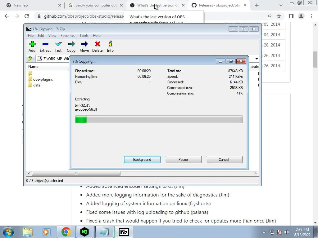Viewport: 318px width, 238px height.
Task: Click Chrome forward navigation arrow
Action: (x=17, y=16)
